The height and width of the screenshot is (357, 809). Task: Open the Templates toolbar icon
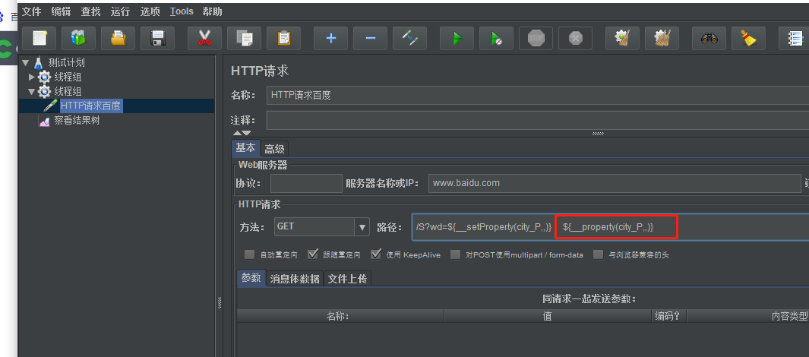pyautogui.click(x=78, y=38)
